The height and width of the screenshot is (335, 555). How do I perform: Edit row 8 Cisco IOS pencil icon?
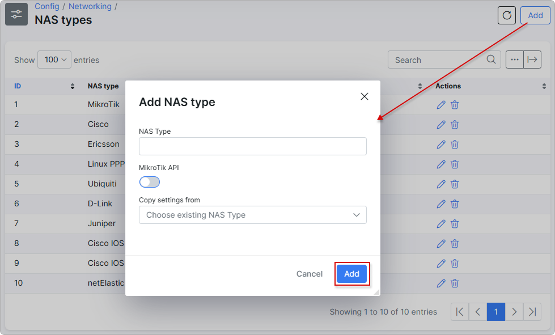440,243
